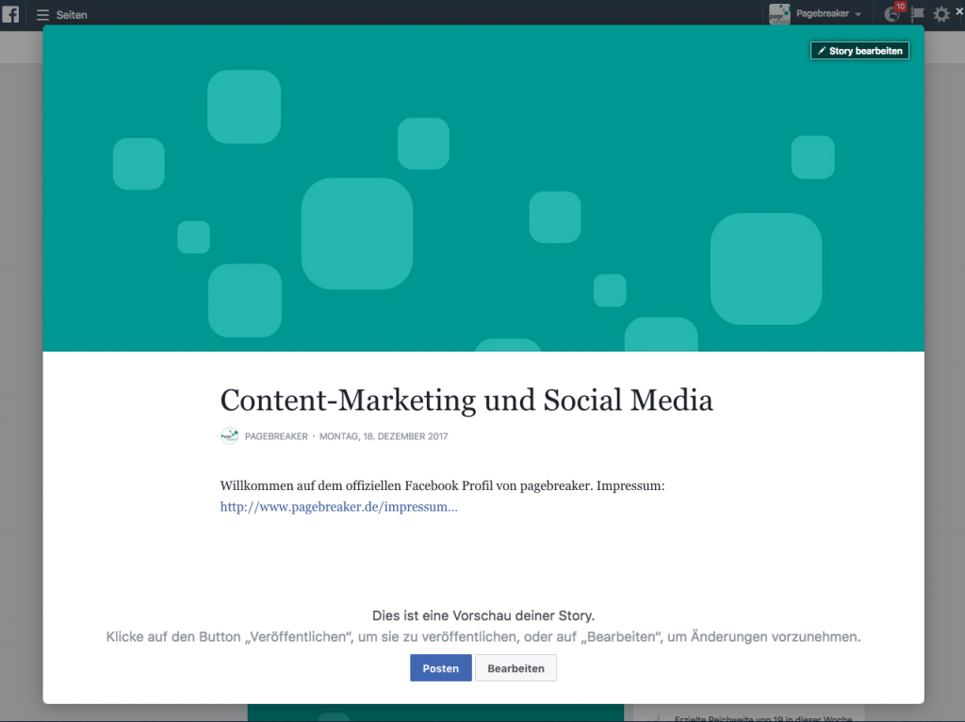Click the date Montag, 18. Dezember 2017
The width and height of the screenshot is (965, 722).
coord(383,436)
